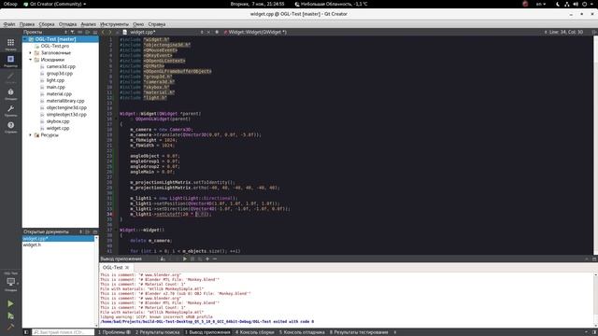598x336 pixels.
Task: Open the Инструменты menu
Action: 114,24
